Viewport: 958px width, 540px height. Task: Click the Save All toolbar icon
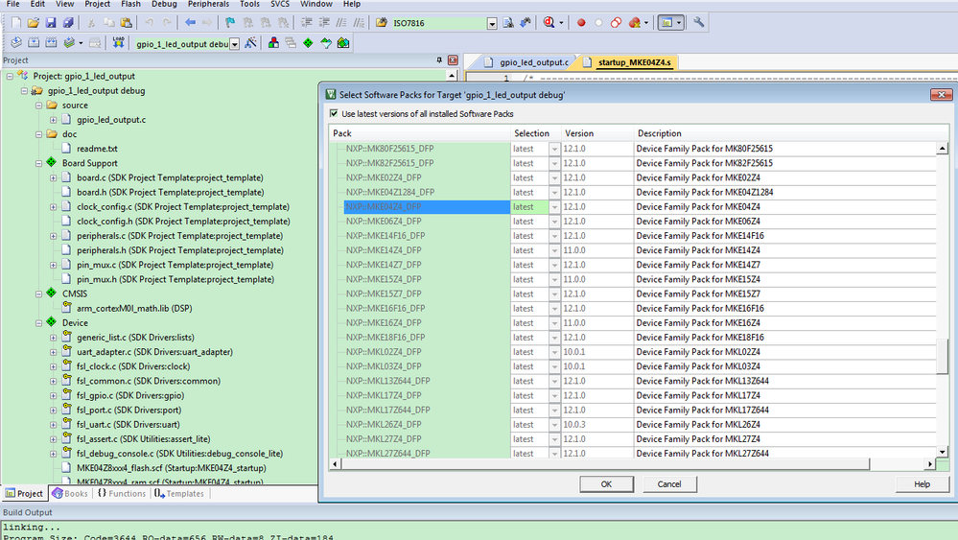pyautogui.click(x=68, y=23)
